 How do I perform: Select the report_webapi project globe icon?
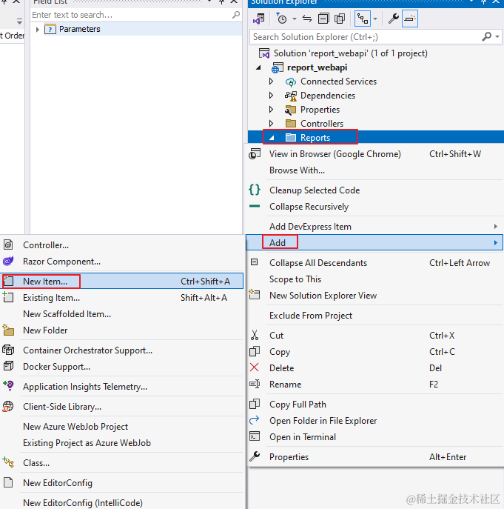click(278, 68)
